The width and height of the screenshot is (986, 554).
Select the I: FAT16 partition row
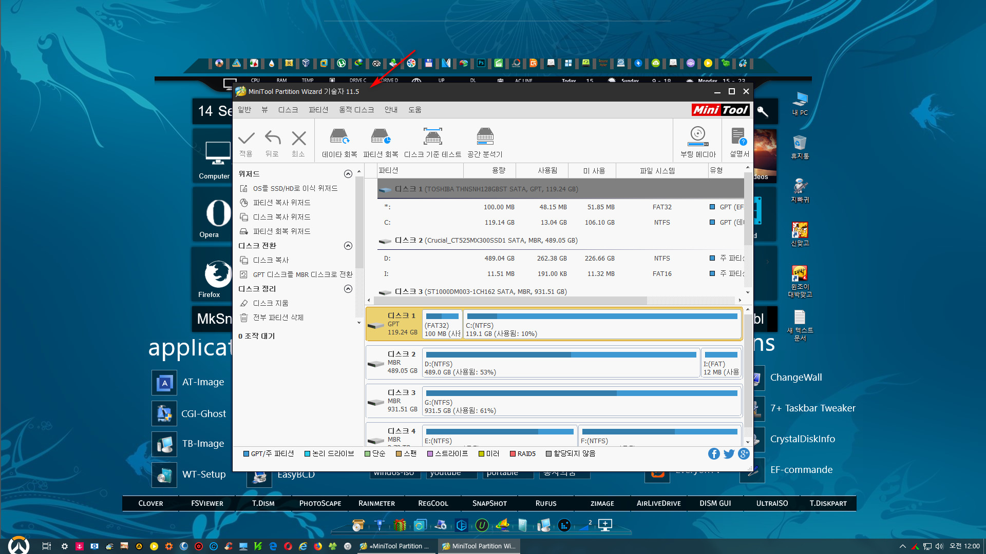(560, 274)
